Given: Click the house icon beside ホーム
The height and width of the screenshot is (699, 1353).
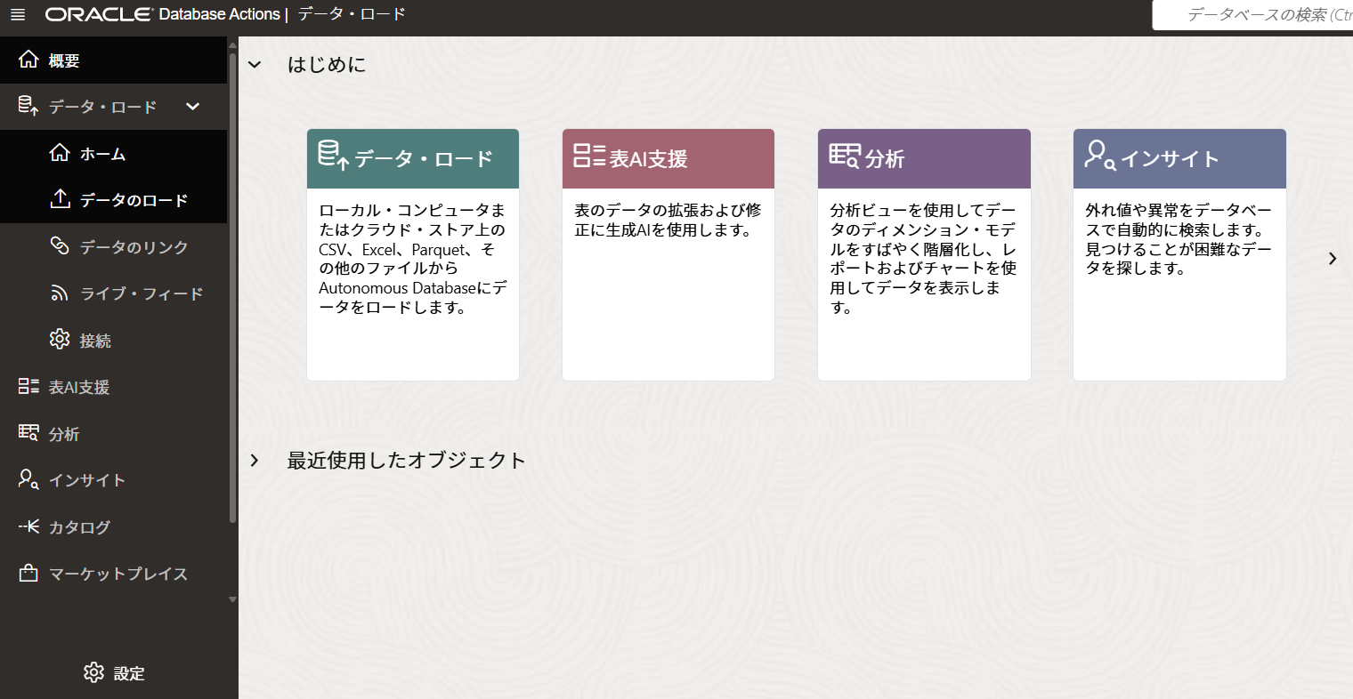Looking at the screenshot, I should (x=60, y=153).
